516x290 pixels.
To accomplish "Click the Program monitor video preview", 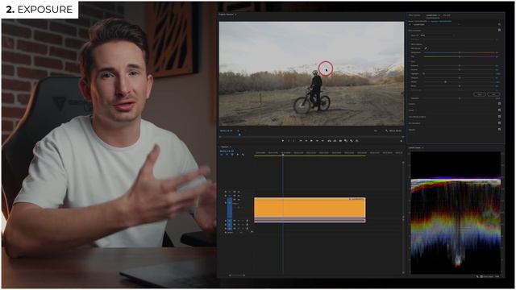I will coord(311,73).
